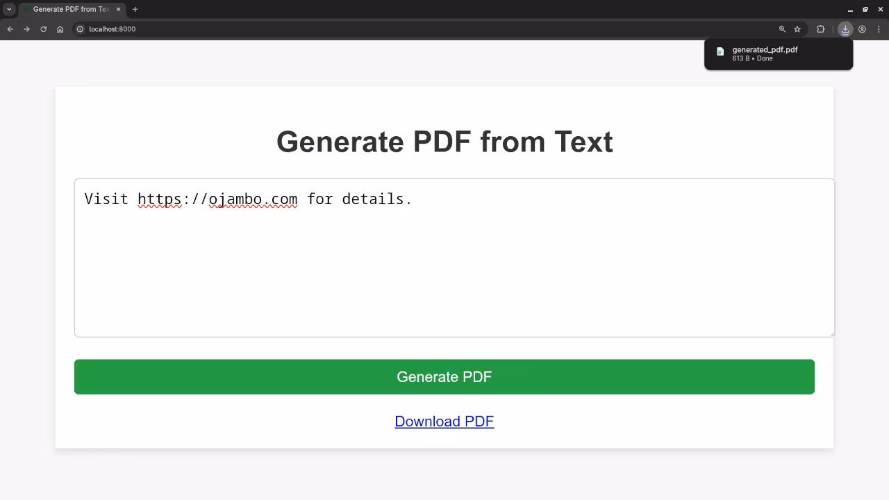The image size is (889, 500).
Task: Reload the page with the refresh icon
Action: point(43,29)
